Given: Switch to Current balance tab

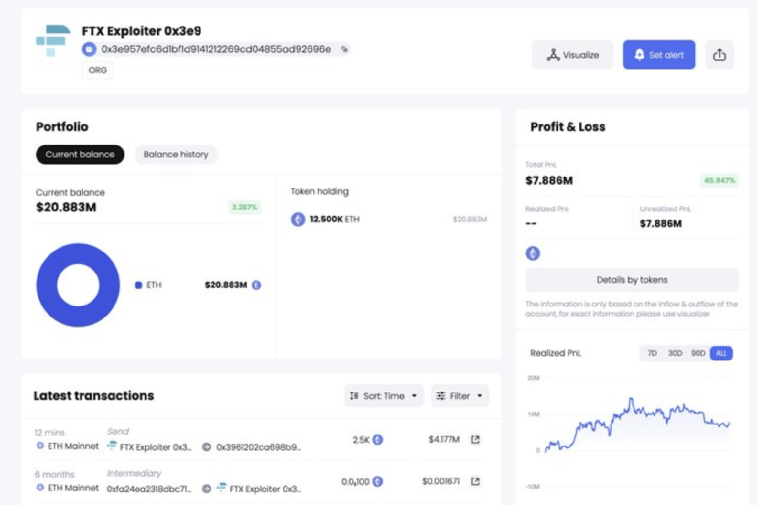Looking at the screenshot, I should point(80,155).
